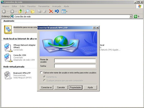Click the red X Delete icon
Screen dimensions: 144x108
[x=51, y=11]
